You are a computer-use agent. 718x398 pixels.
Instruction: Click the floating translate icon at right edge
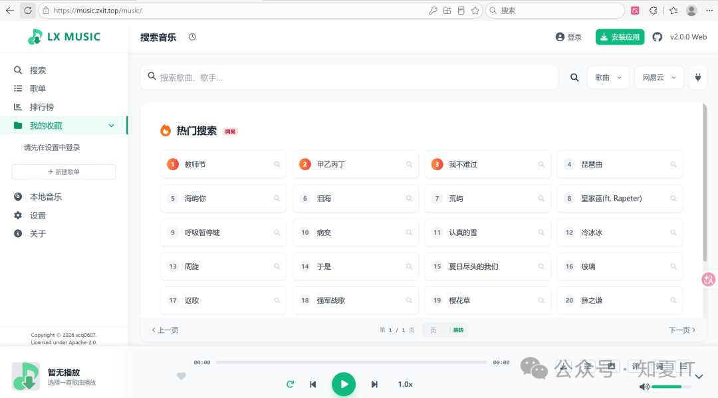(x=709, y=279)
